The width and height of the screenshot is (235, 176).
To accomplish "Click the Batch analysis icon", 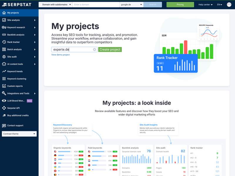I will coord(4,49).
